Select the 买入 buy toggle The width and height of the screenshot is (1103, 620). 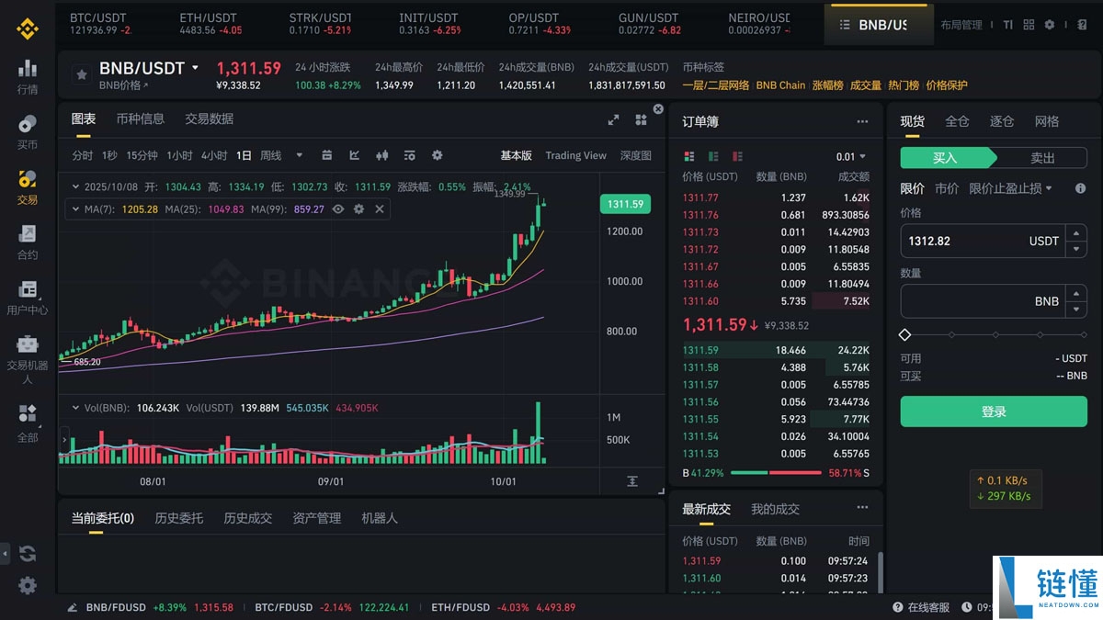946,158
